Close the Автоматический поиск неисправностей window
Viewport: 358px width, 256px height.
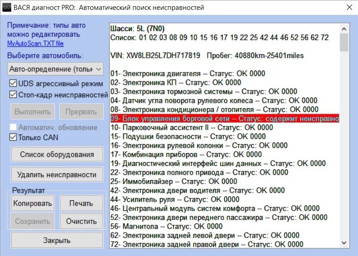pos(349,7)
